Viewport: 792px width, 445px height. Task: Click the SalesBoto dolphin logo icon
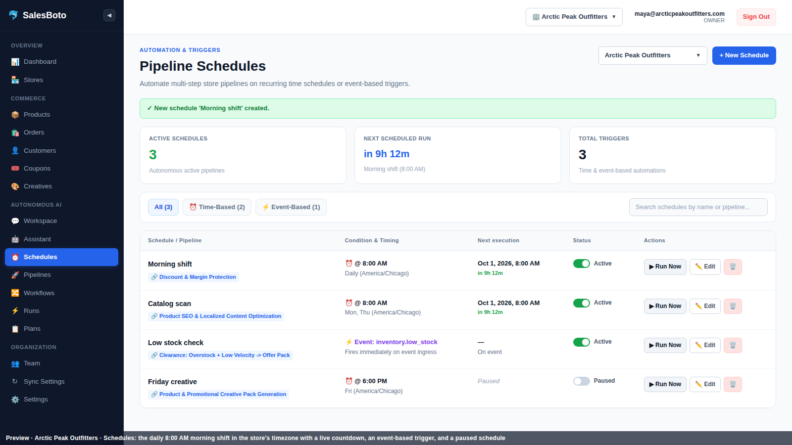point(13,15)
